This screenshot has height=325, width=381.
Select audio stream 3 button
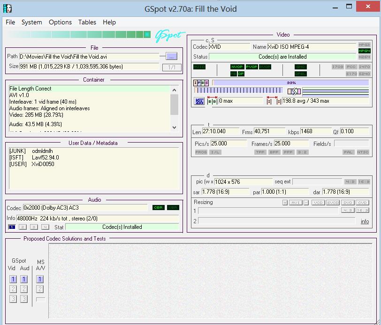[x=34, y=227]
